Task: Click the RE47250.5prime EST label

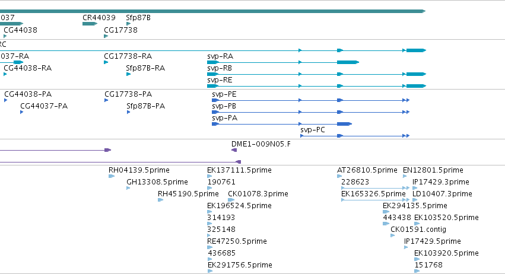Action: coord(237,241)
